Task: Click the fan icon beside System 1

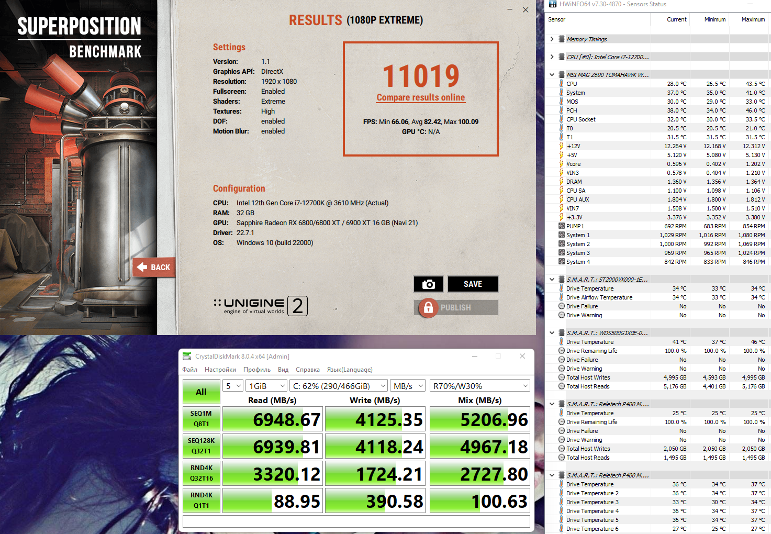Action: (562, 235)
